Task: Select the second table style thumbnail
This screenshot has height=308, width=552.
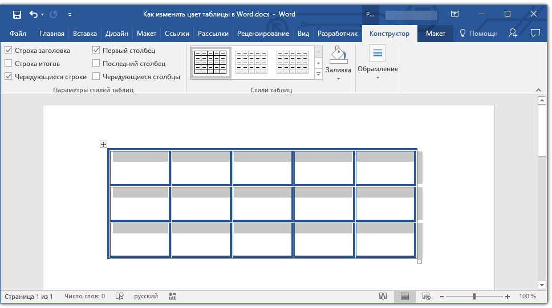Action: [x=251, y=63]
